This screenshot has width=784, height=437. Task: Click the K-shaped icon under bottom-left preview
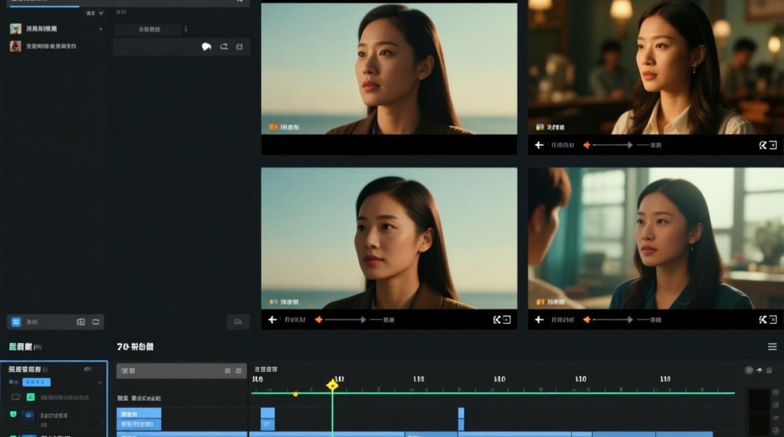click(496, 319)
